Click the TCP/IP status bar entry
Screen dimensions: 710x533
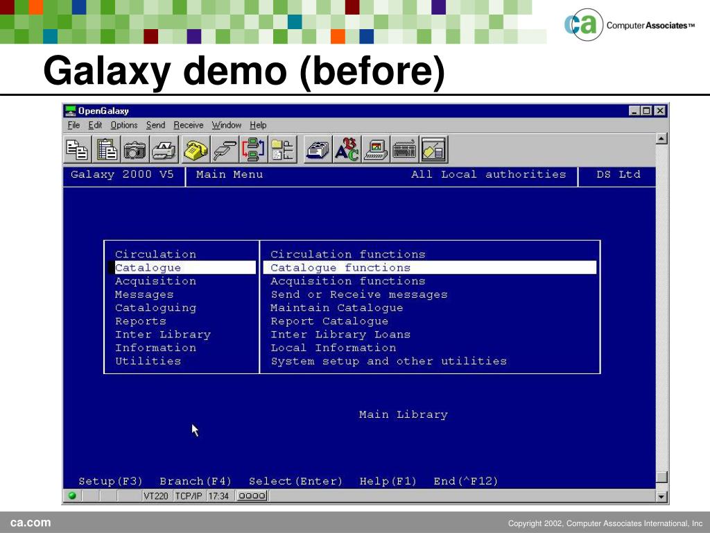[189, 496]
